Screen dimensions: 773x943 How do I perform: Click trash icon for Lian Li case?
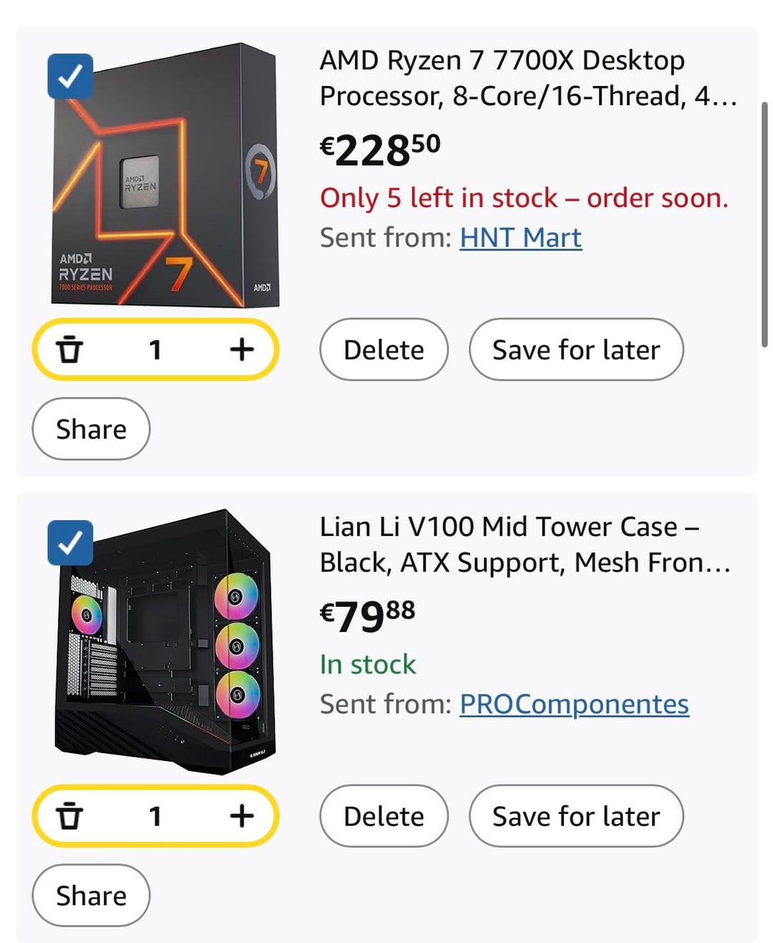[x=69, y=816]
